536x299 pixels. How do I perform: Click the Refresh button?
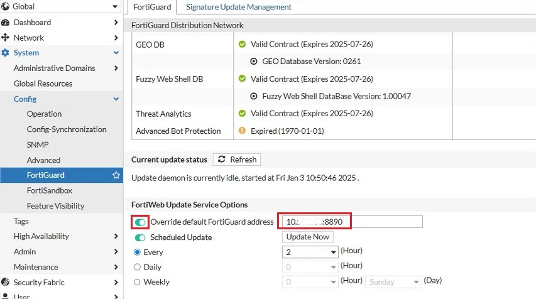coord(237,160)
